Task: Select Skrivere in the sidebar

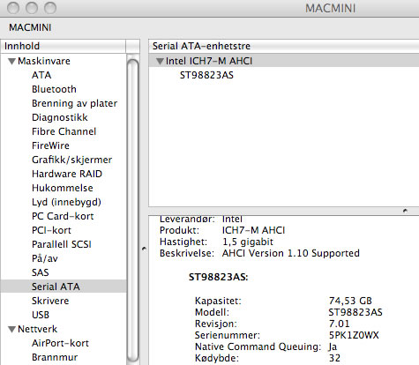Action: point(50,301)
